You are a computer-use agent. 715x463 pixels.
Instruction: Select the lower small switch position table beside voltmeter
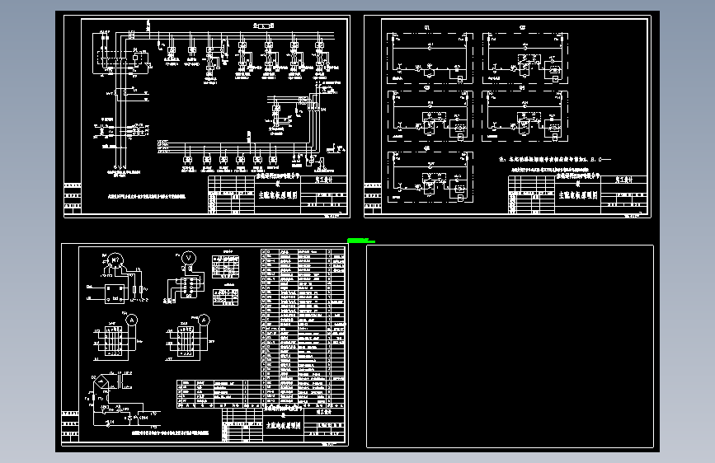[225, 297]
